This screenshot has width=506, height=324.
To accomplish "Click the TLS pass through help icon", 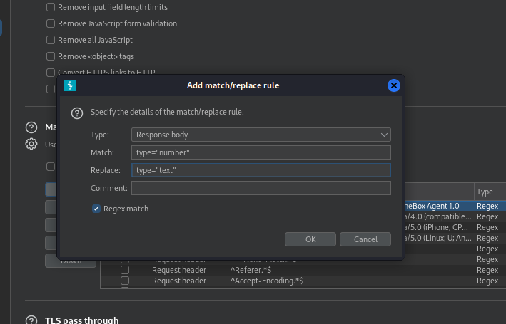I will coord(31,320).
